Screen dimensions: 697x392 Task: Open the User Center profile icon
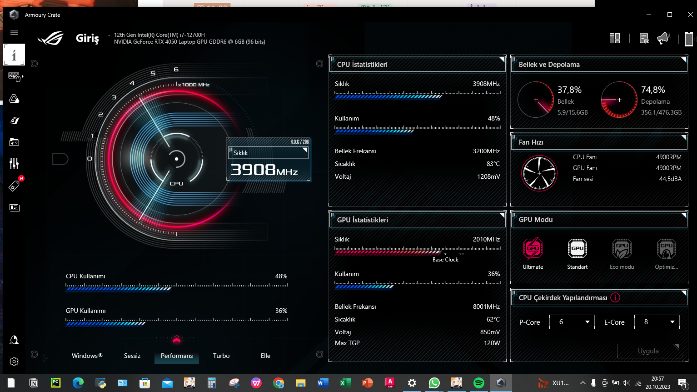(x=14, y=340)
